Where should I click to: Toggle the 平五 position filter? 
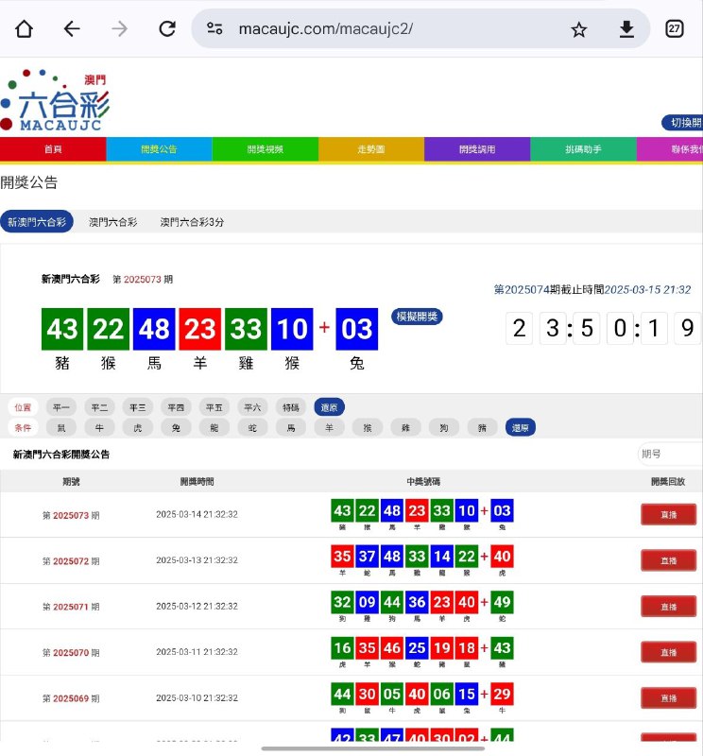point(214,407)
